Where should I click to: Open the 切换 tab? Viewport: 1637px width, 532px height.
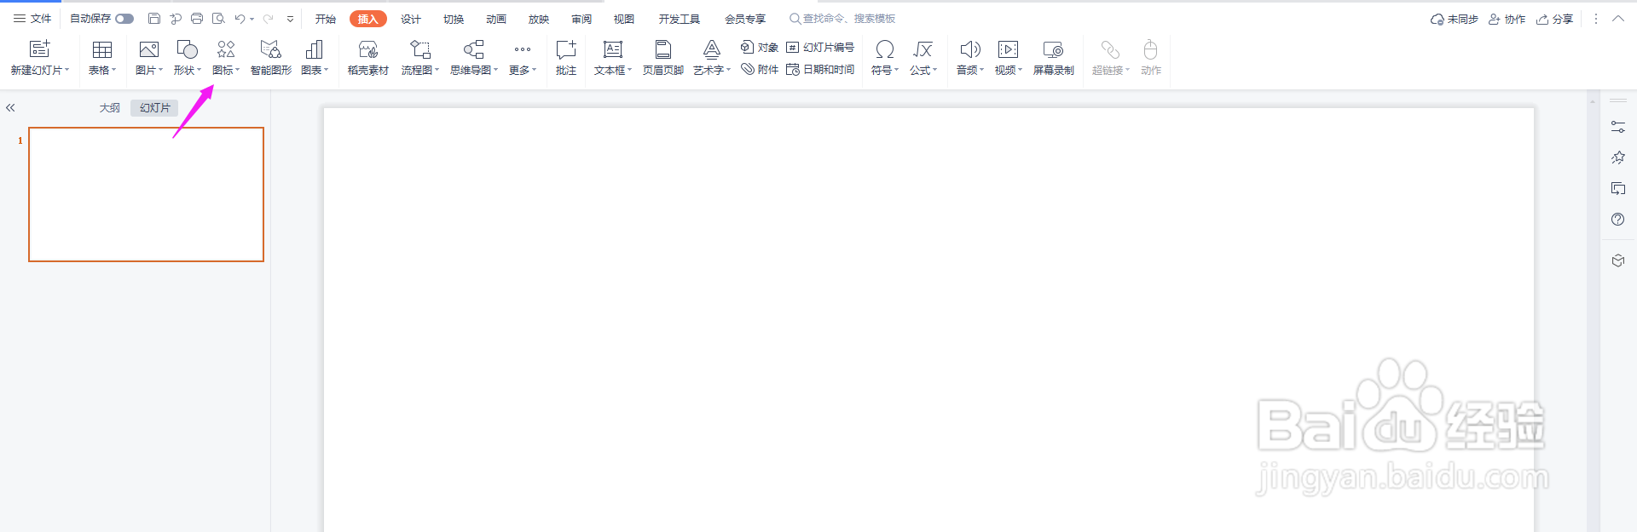click(x=454, y=19)
